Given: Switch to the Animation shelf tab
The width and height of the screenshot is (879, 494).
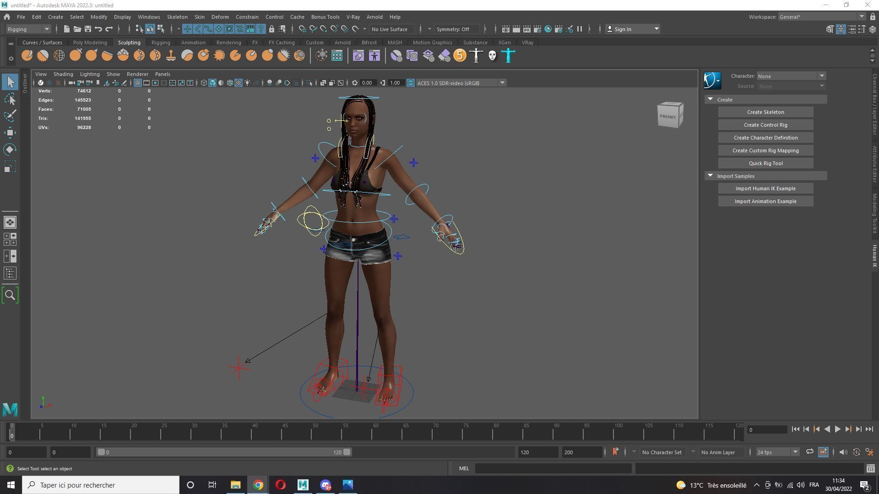Looking at the screenshot, I should point(193,43).
